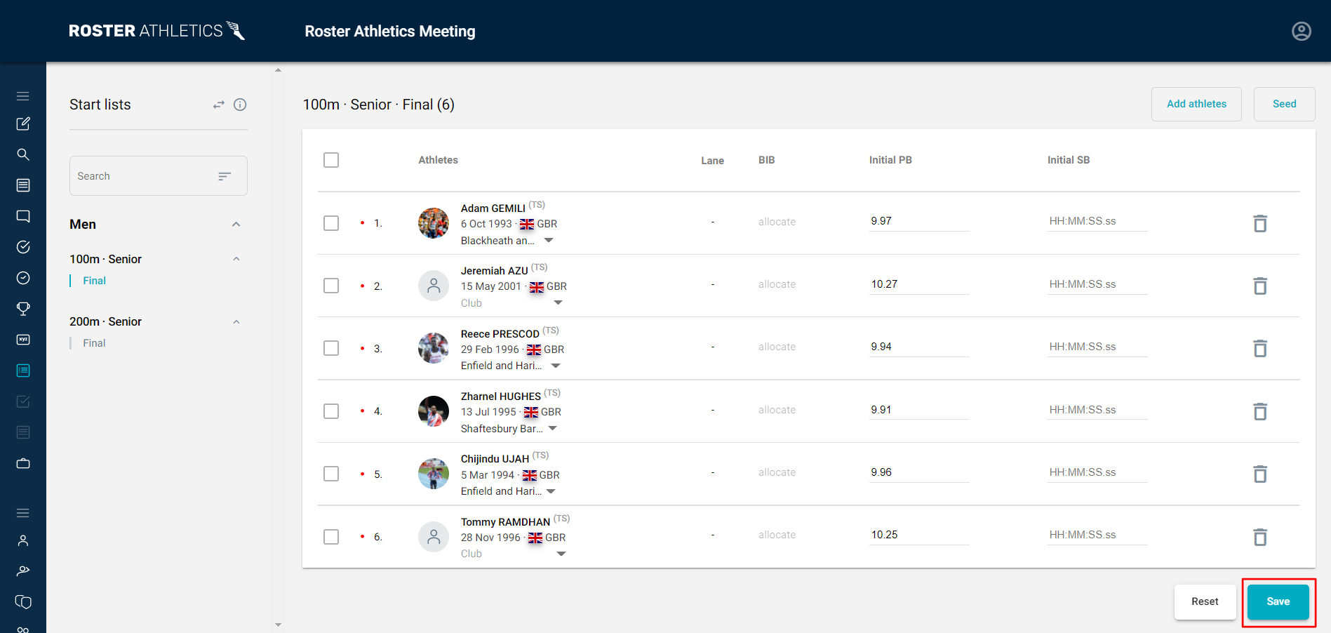The height and width of the screenshot is (633, 1331).
Task: Collapse the 100m Senior section
Action: [236, 258]
